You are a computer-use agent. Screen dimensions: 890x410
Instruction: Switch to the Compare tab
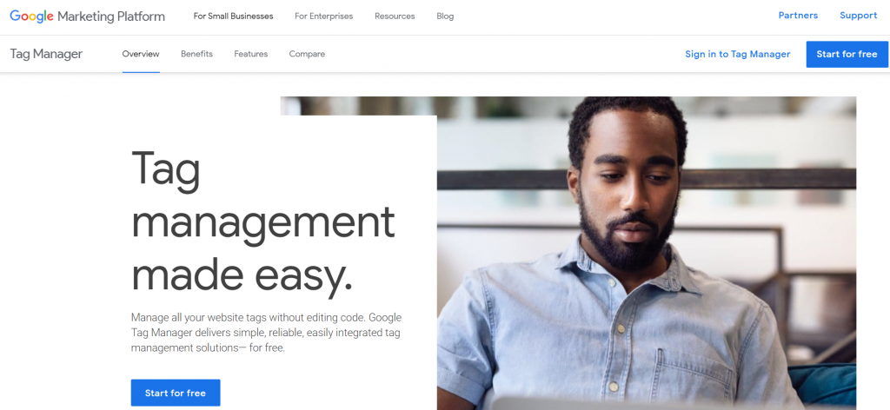tap(307, 54)
